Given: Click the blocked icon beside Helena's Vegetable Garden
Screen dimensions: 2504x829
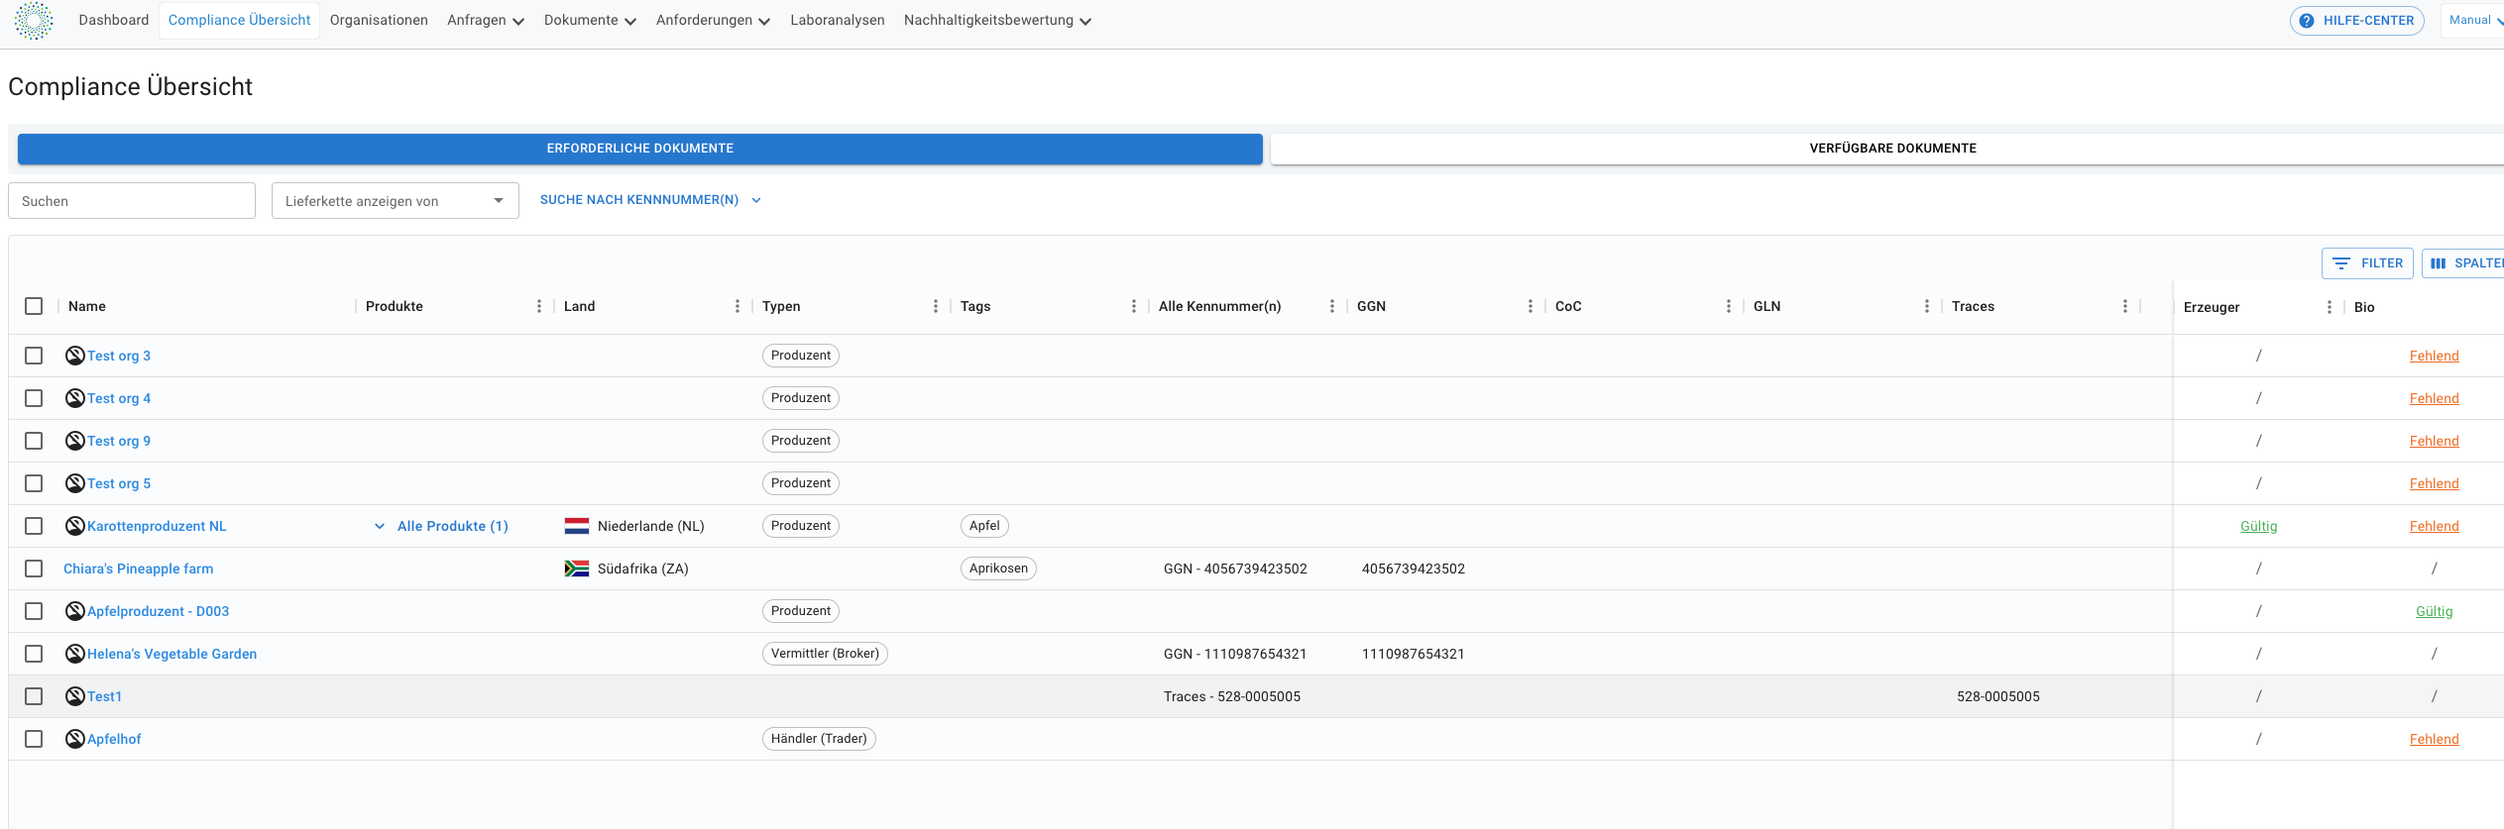Looking at the screenshot, I should (x=75, y=654).
